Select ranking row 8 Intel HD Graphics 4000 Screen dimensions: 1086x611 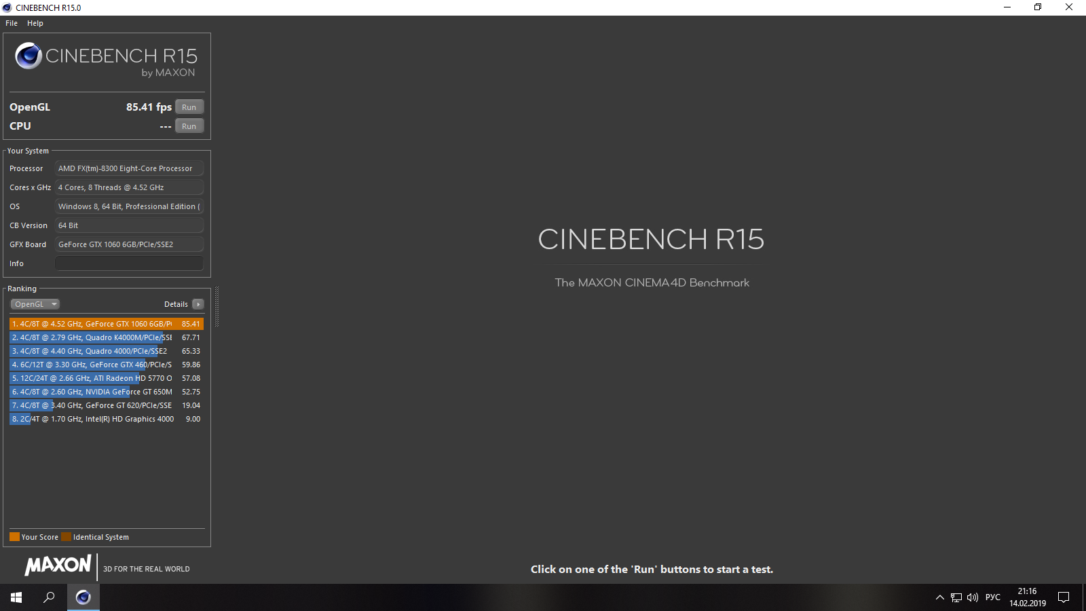[107, 419]
